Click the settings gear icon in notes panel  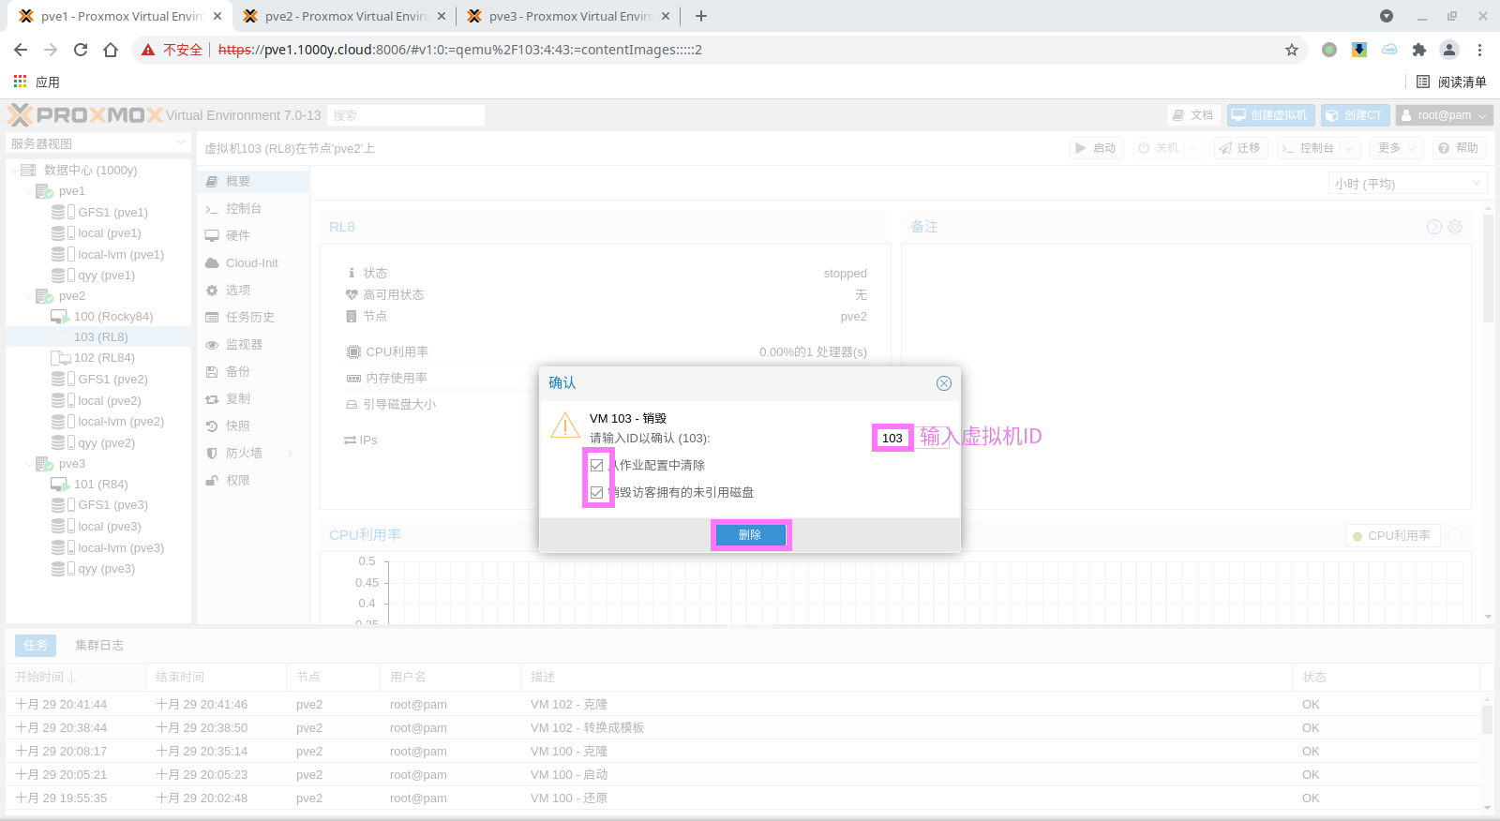click(x=1455, y=227)
